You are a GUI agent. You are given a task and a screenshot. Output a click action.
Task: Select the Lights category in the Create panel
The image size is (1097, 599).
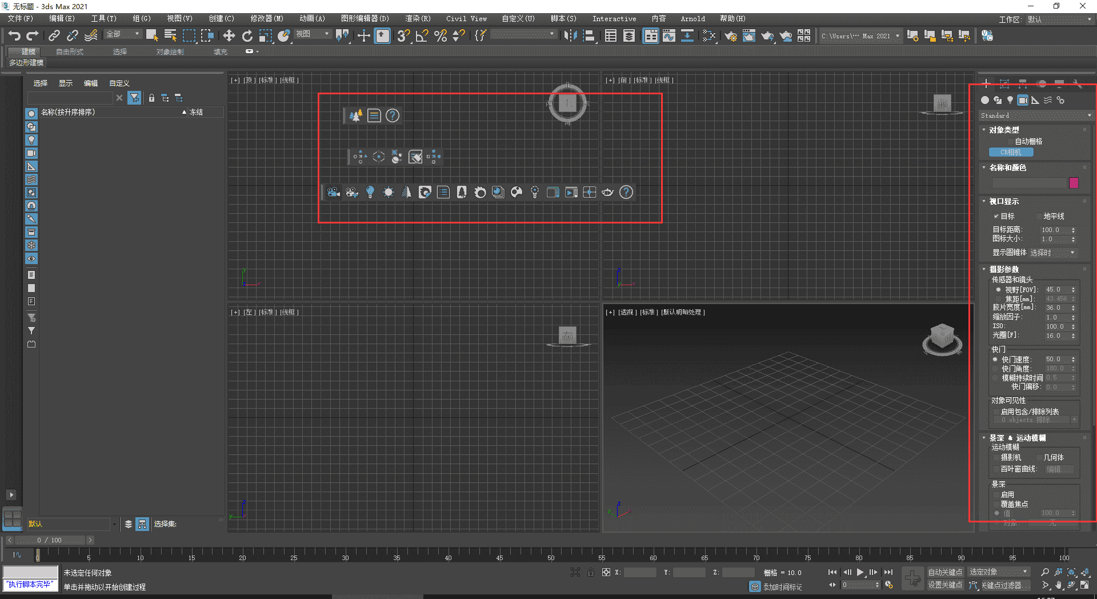(x=1010, y=100)
